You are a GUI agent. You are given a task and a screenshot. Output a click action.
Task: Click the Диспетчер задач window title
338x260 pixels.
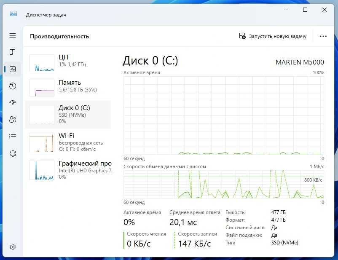click(46, 15)
